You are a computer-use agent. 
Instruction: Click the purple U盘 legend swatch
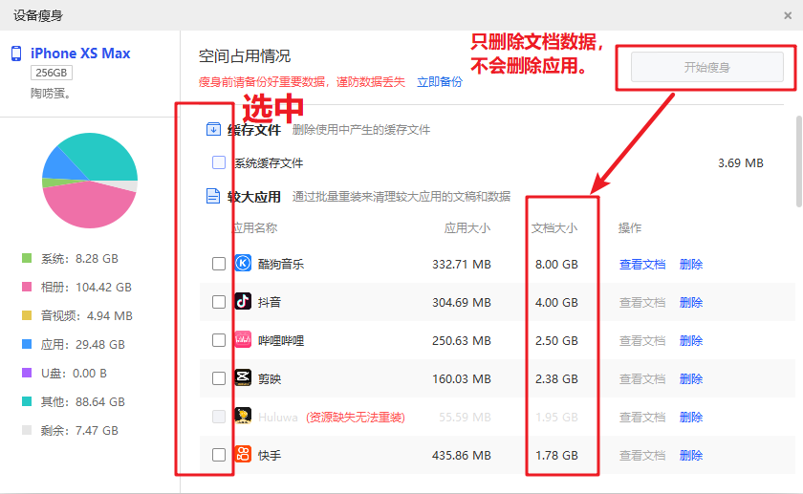click(27, 373)
